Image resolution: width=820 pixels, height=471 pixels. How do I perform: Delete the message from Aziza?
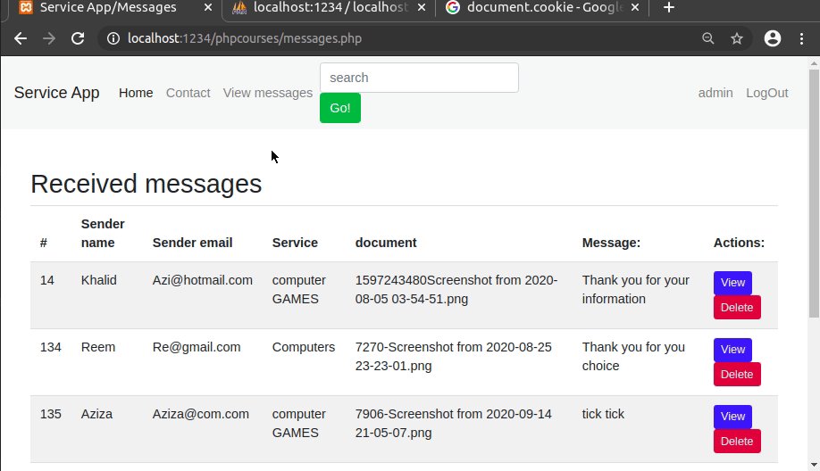737,442
